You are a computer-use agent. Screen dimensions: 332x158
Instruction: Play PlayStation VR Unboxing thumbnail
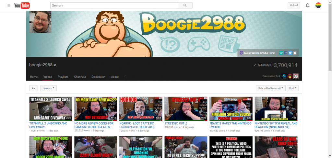141,147
